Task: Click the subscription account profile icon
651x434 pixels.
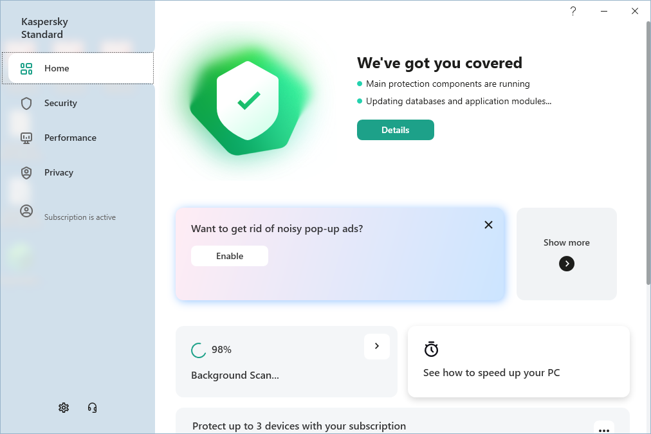Action: (26, 211)
